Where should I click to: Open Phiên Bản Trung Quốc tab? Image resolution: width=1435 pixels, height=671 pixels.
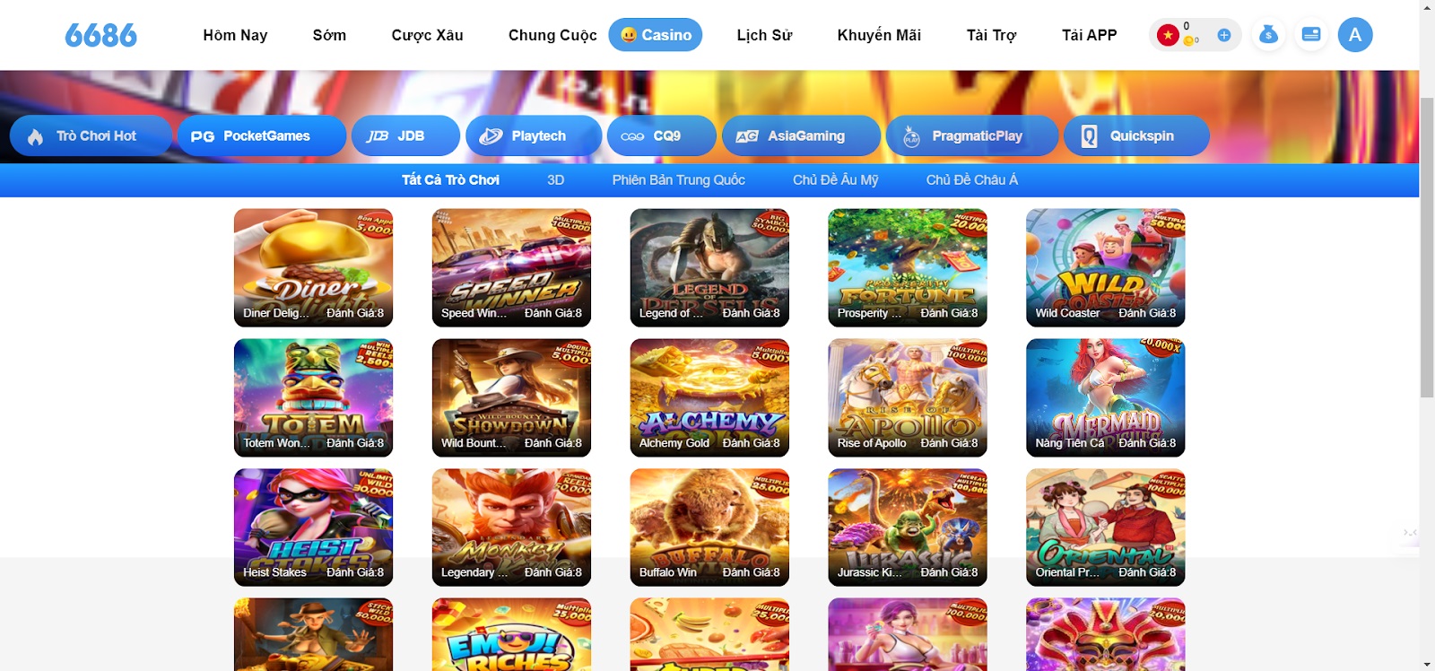(679, 180)
